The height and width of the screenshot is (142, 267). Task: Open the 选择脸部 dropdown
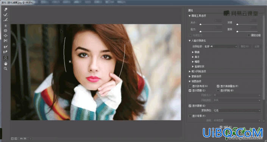point(221,46)
